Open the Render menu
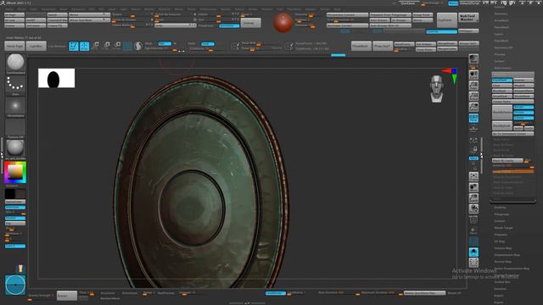 point(226,9)
